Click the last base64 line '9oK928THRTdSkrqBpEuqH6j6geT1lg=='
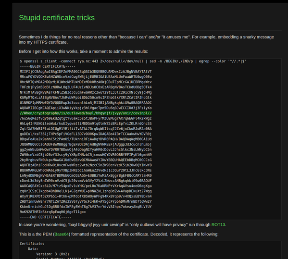Image resolution: width=288 pixels, height=259 pixels. coord(53,212)
